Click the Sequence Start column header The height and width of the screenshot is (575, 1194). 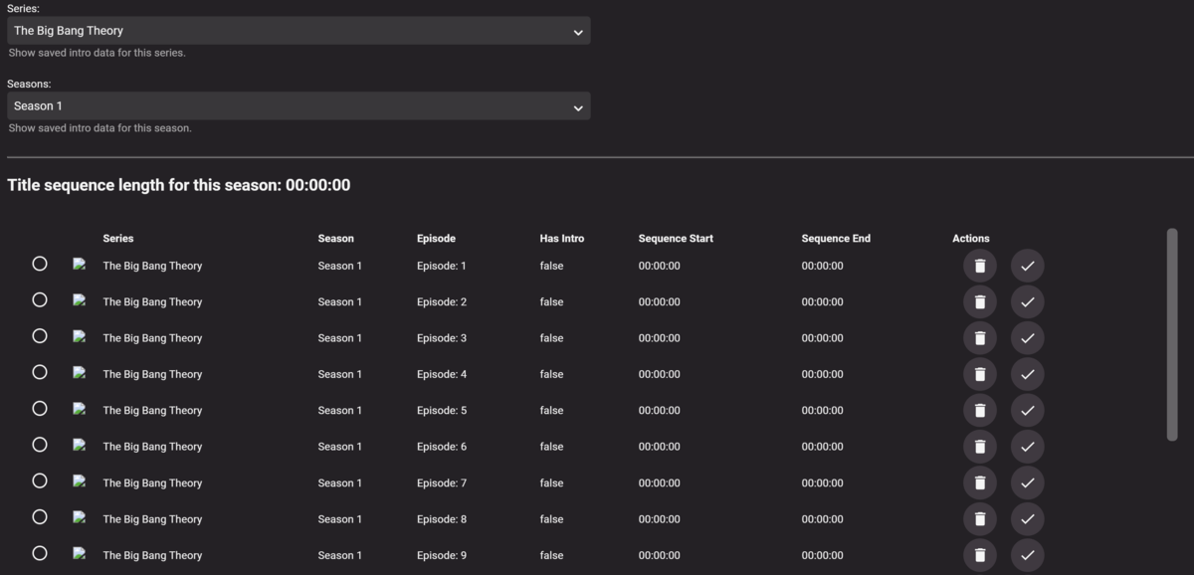[676, 239]
